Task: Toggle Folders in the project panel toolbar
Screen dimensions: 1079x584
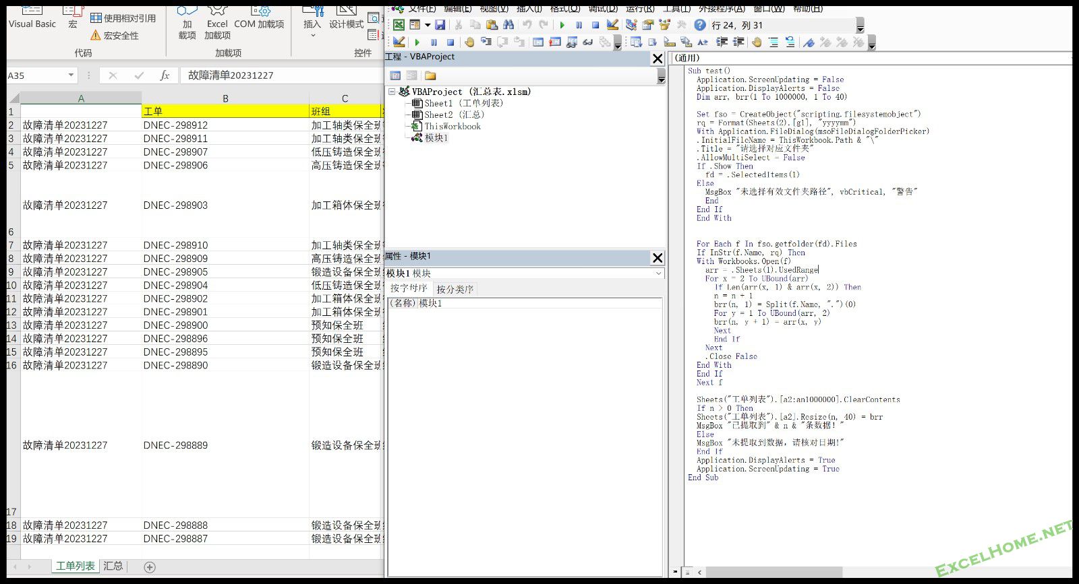Action: [430, 75]
